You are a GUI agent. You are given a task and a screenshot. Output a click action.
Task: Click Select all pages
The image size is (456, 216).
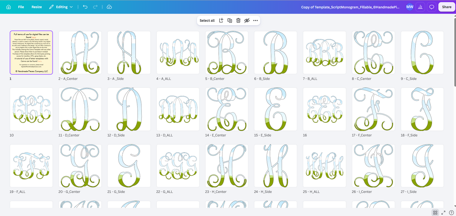click(x=207, y=21)
